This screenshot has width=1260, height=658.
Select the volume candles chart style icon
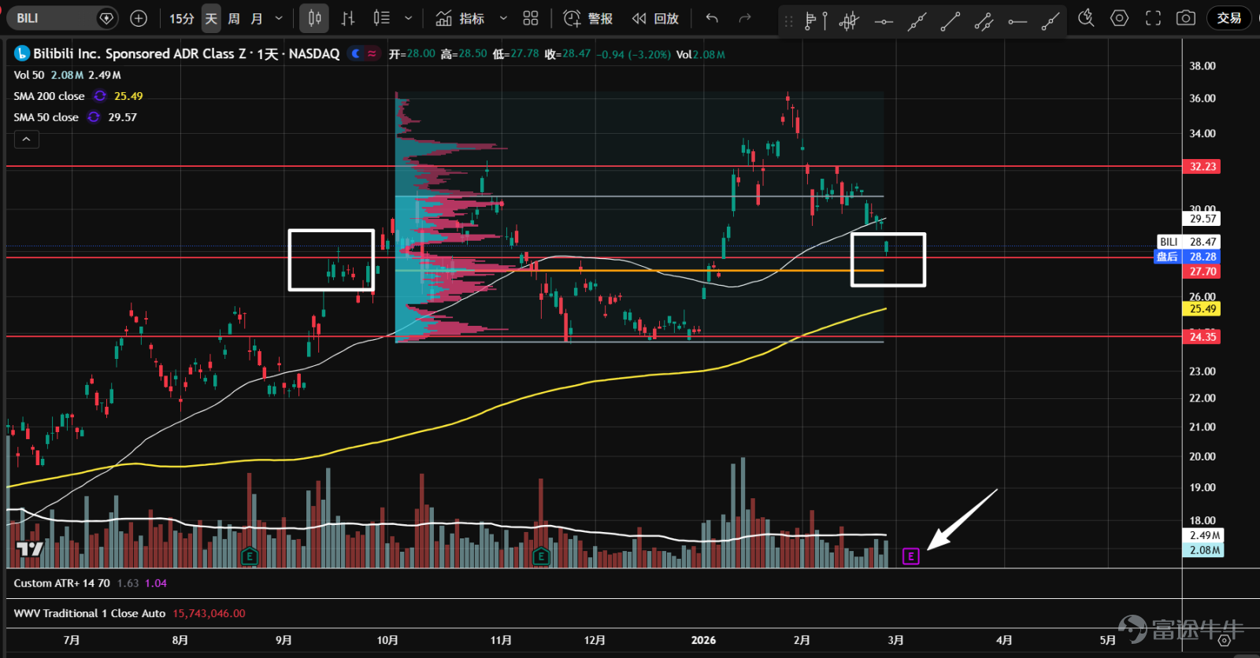382,18
